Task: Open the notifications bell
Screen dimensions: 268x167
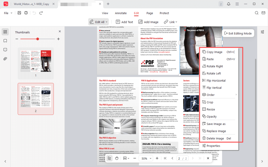Action: (229, 4)
